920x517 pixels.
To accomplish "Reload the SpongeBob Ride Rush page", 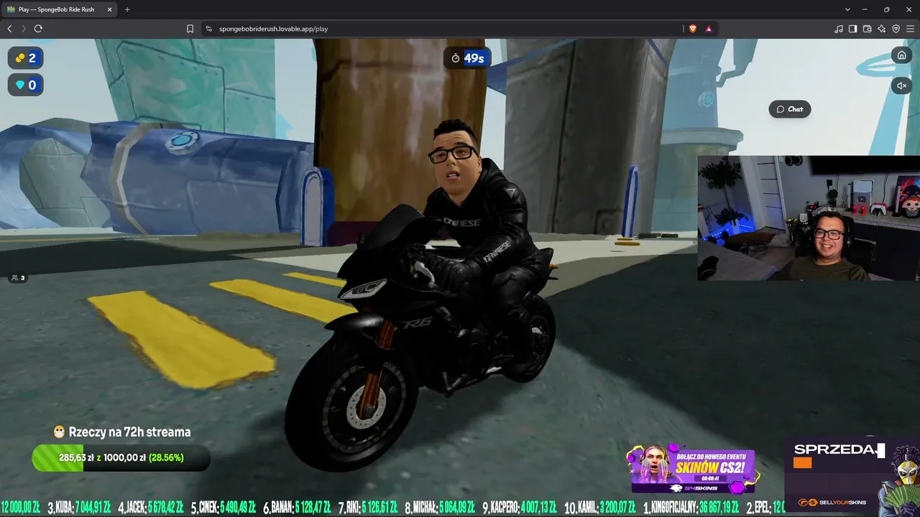I will coord(38,29).
